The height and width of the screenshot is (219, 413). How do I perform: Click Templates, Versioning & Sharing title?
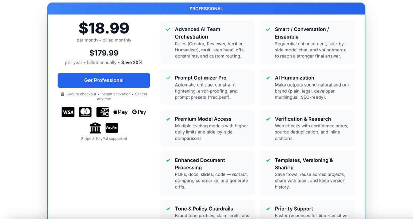click(304, 164)
